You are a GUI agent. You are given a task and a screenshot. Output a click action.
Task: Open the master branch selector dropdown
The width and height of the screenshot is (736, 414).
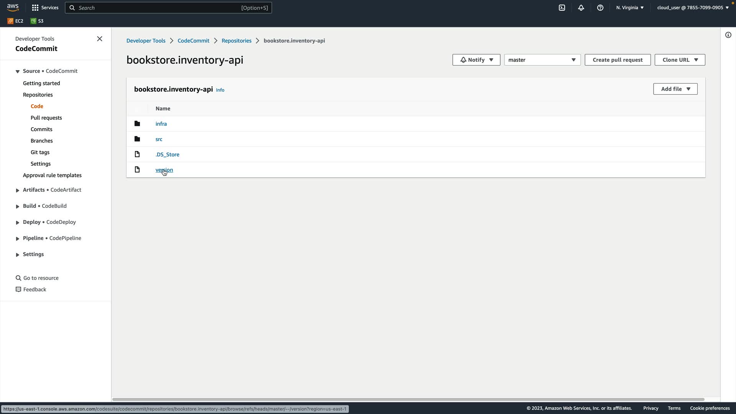(542, 60)
